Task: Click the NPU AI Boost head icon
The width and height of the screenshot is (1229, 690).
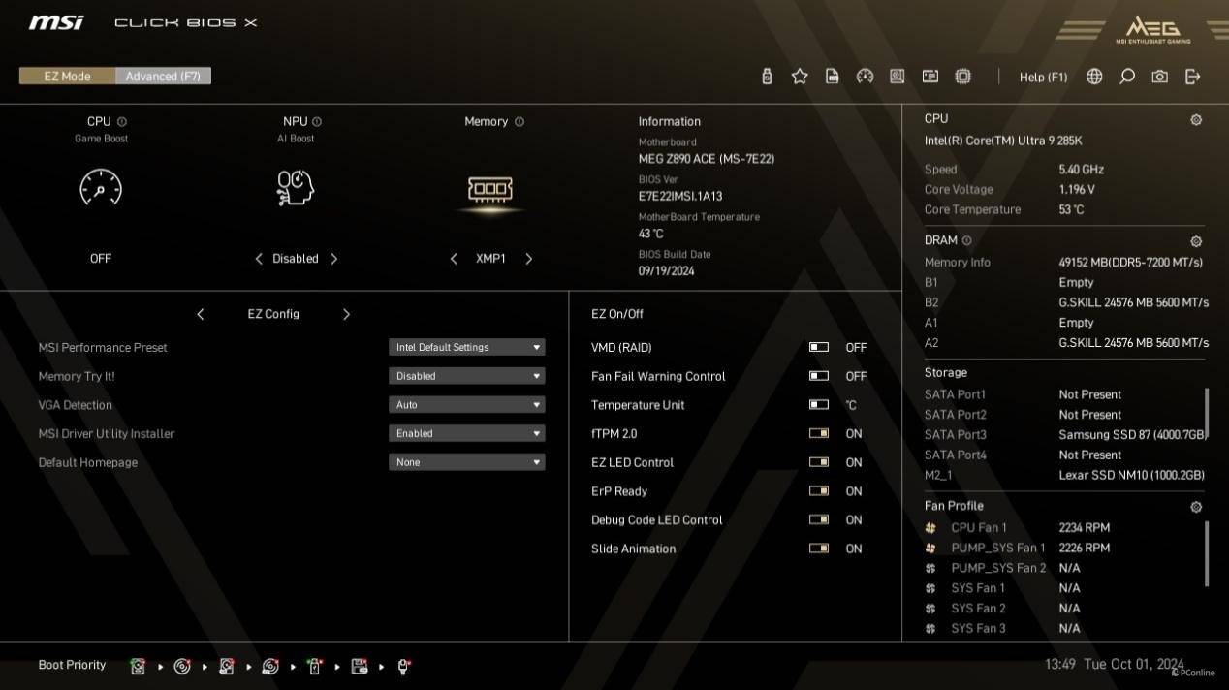Action: [296, 187]
